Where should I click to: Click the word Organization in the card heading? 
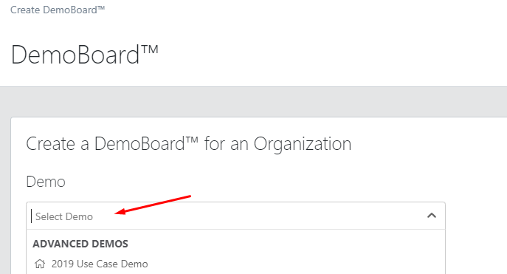coord(303,144)
